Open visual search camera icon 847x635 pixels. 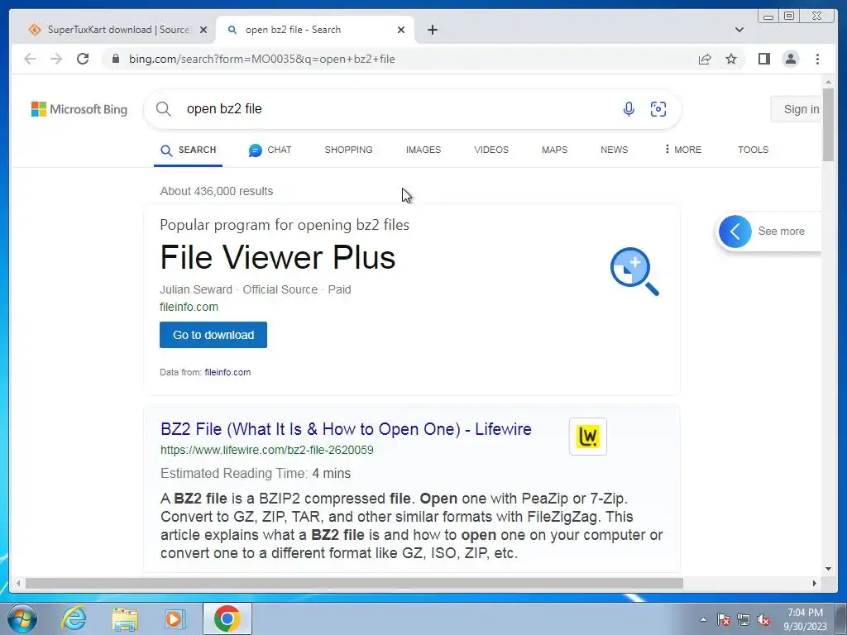(658, 109)
